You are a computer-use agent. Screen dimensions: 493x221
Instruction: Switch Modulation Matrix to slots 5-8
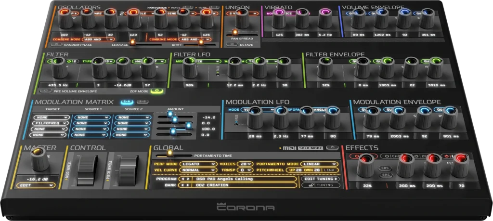tap(143, 102)
